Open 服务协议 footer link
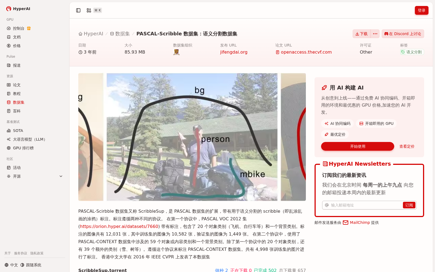The height and width of the screenshot is (272, 435). point(21,253)
